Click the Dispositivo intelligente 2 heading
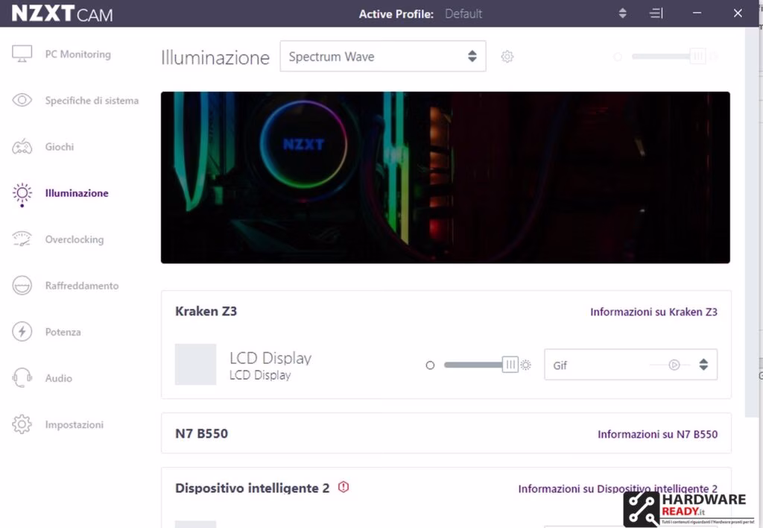Image resolution: width=763 pixels, height=528 pixels. click(x=252, y=488)
